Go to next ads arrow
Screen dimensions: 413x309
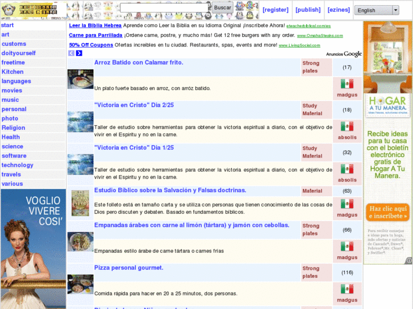click(x=79, y=53)
